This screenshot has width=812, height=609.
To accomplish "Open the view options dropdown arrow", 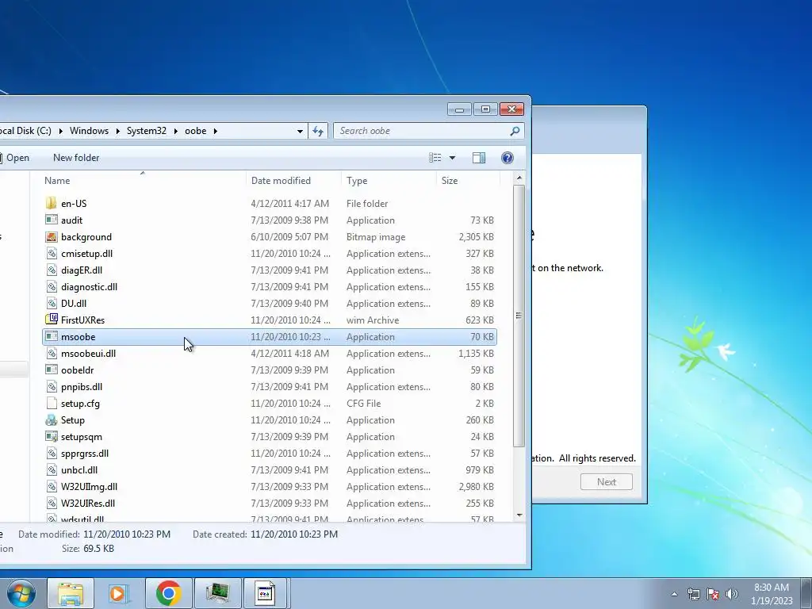I will [x=452, y=158].
